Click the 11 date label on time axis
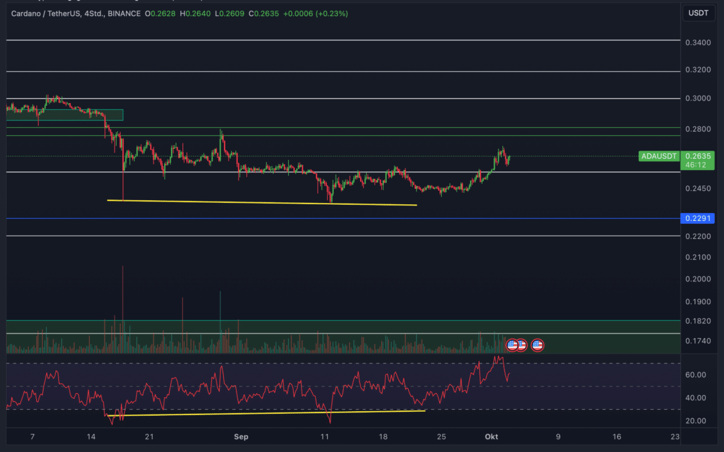724x452 pixels. point(324,437)
